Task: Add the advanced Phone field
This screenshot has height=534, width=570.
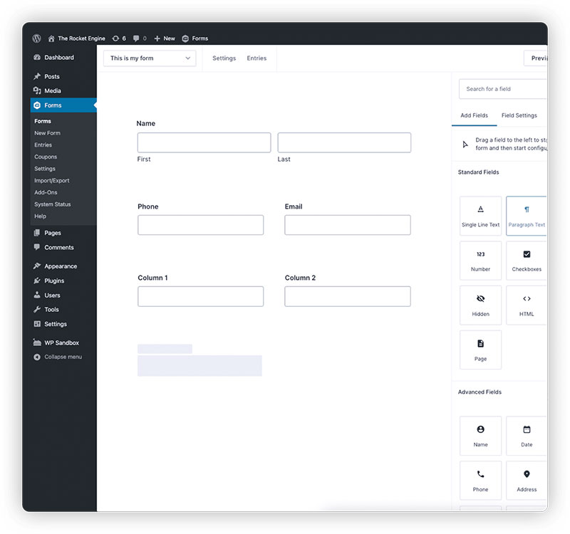Action: 480,481
